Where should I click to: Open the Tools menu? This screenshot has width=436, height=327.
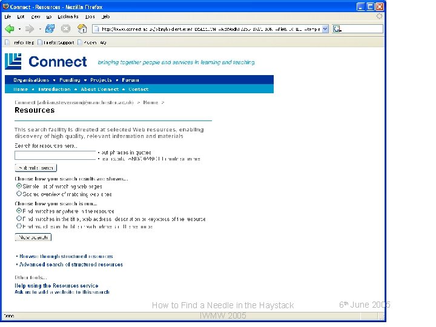(x=90, y=17)
